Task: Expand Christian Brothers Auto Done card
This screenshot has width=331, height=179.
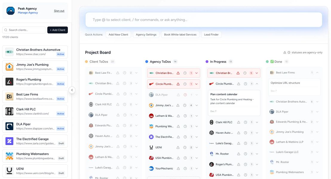Action: 317,102
